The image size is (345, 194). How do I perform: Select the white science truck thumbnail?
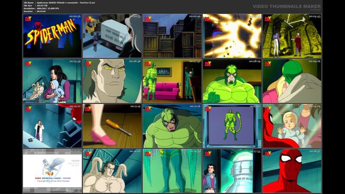[112, 36]
